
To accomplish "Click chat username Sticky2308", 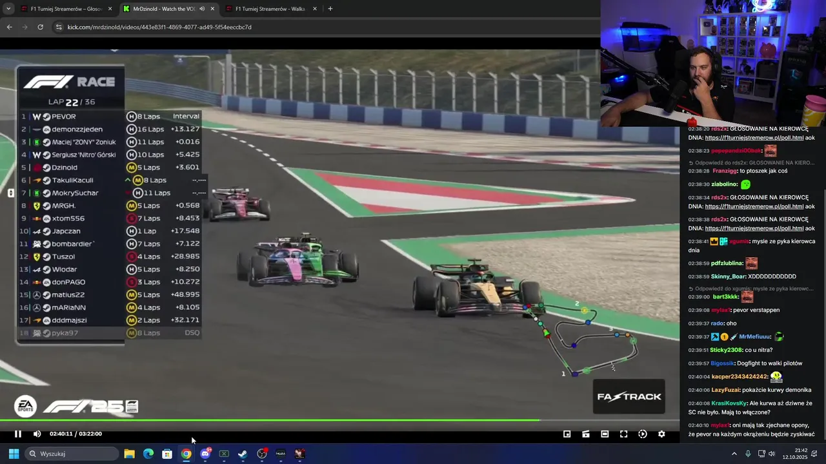I will point(727,351).
